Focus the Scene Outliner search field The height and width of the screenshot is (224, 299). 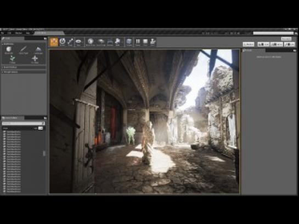(23, 123)
